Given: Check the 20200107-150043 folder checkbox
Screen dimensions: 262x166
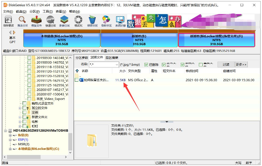Looking at the screenshot, I should pos(29,94).
